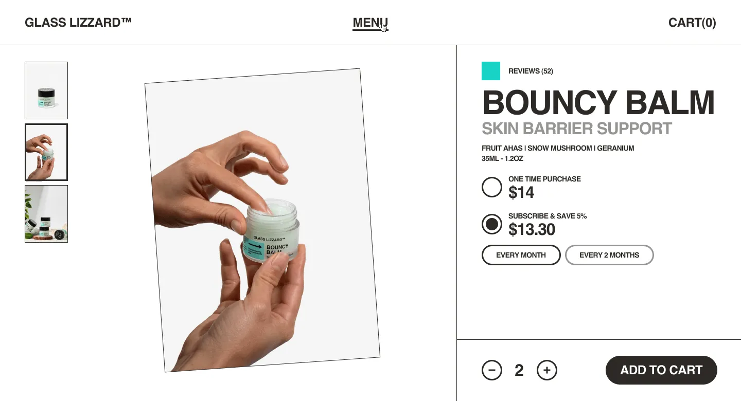Click the quantity value 2

coord(519,370)
